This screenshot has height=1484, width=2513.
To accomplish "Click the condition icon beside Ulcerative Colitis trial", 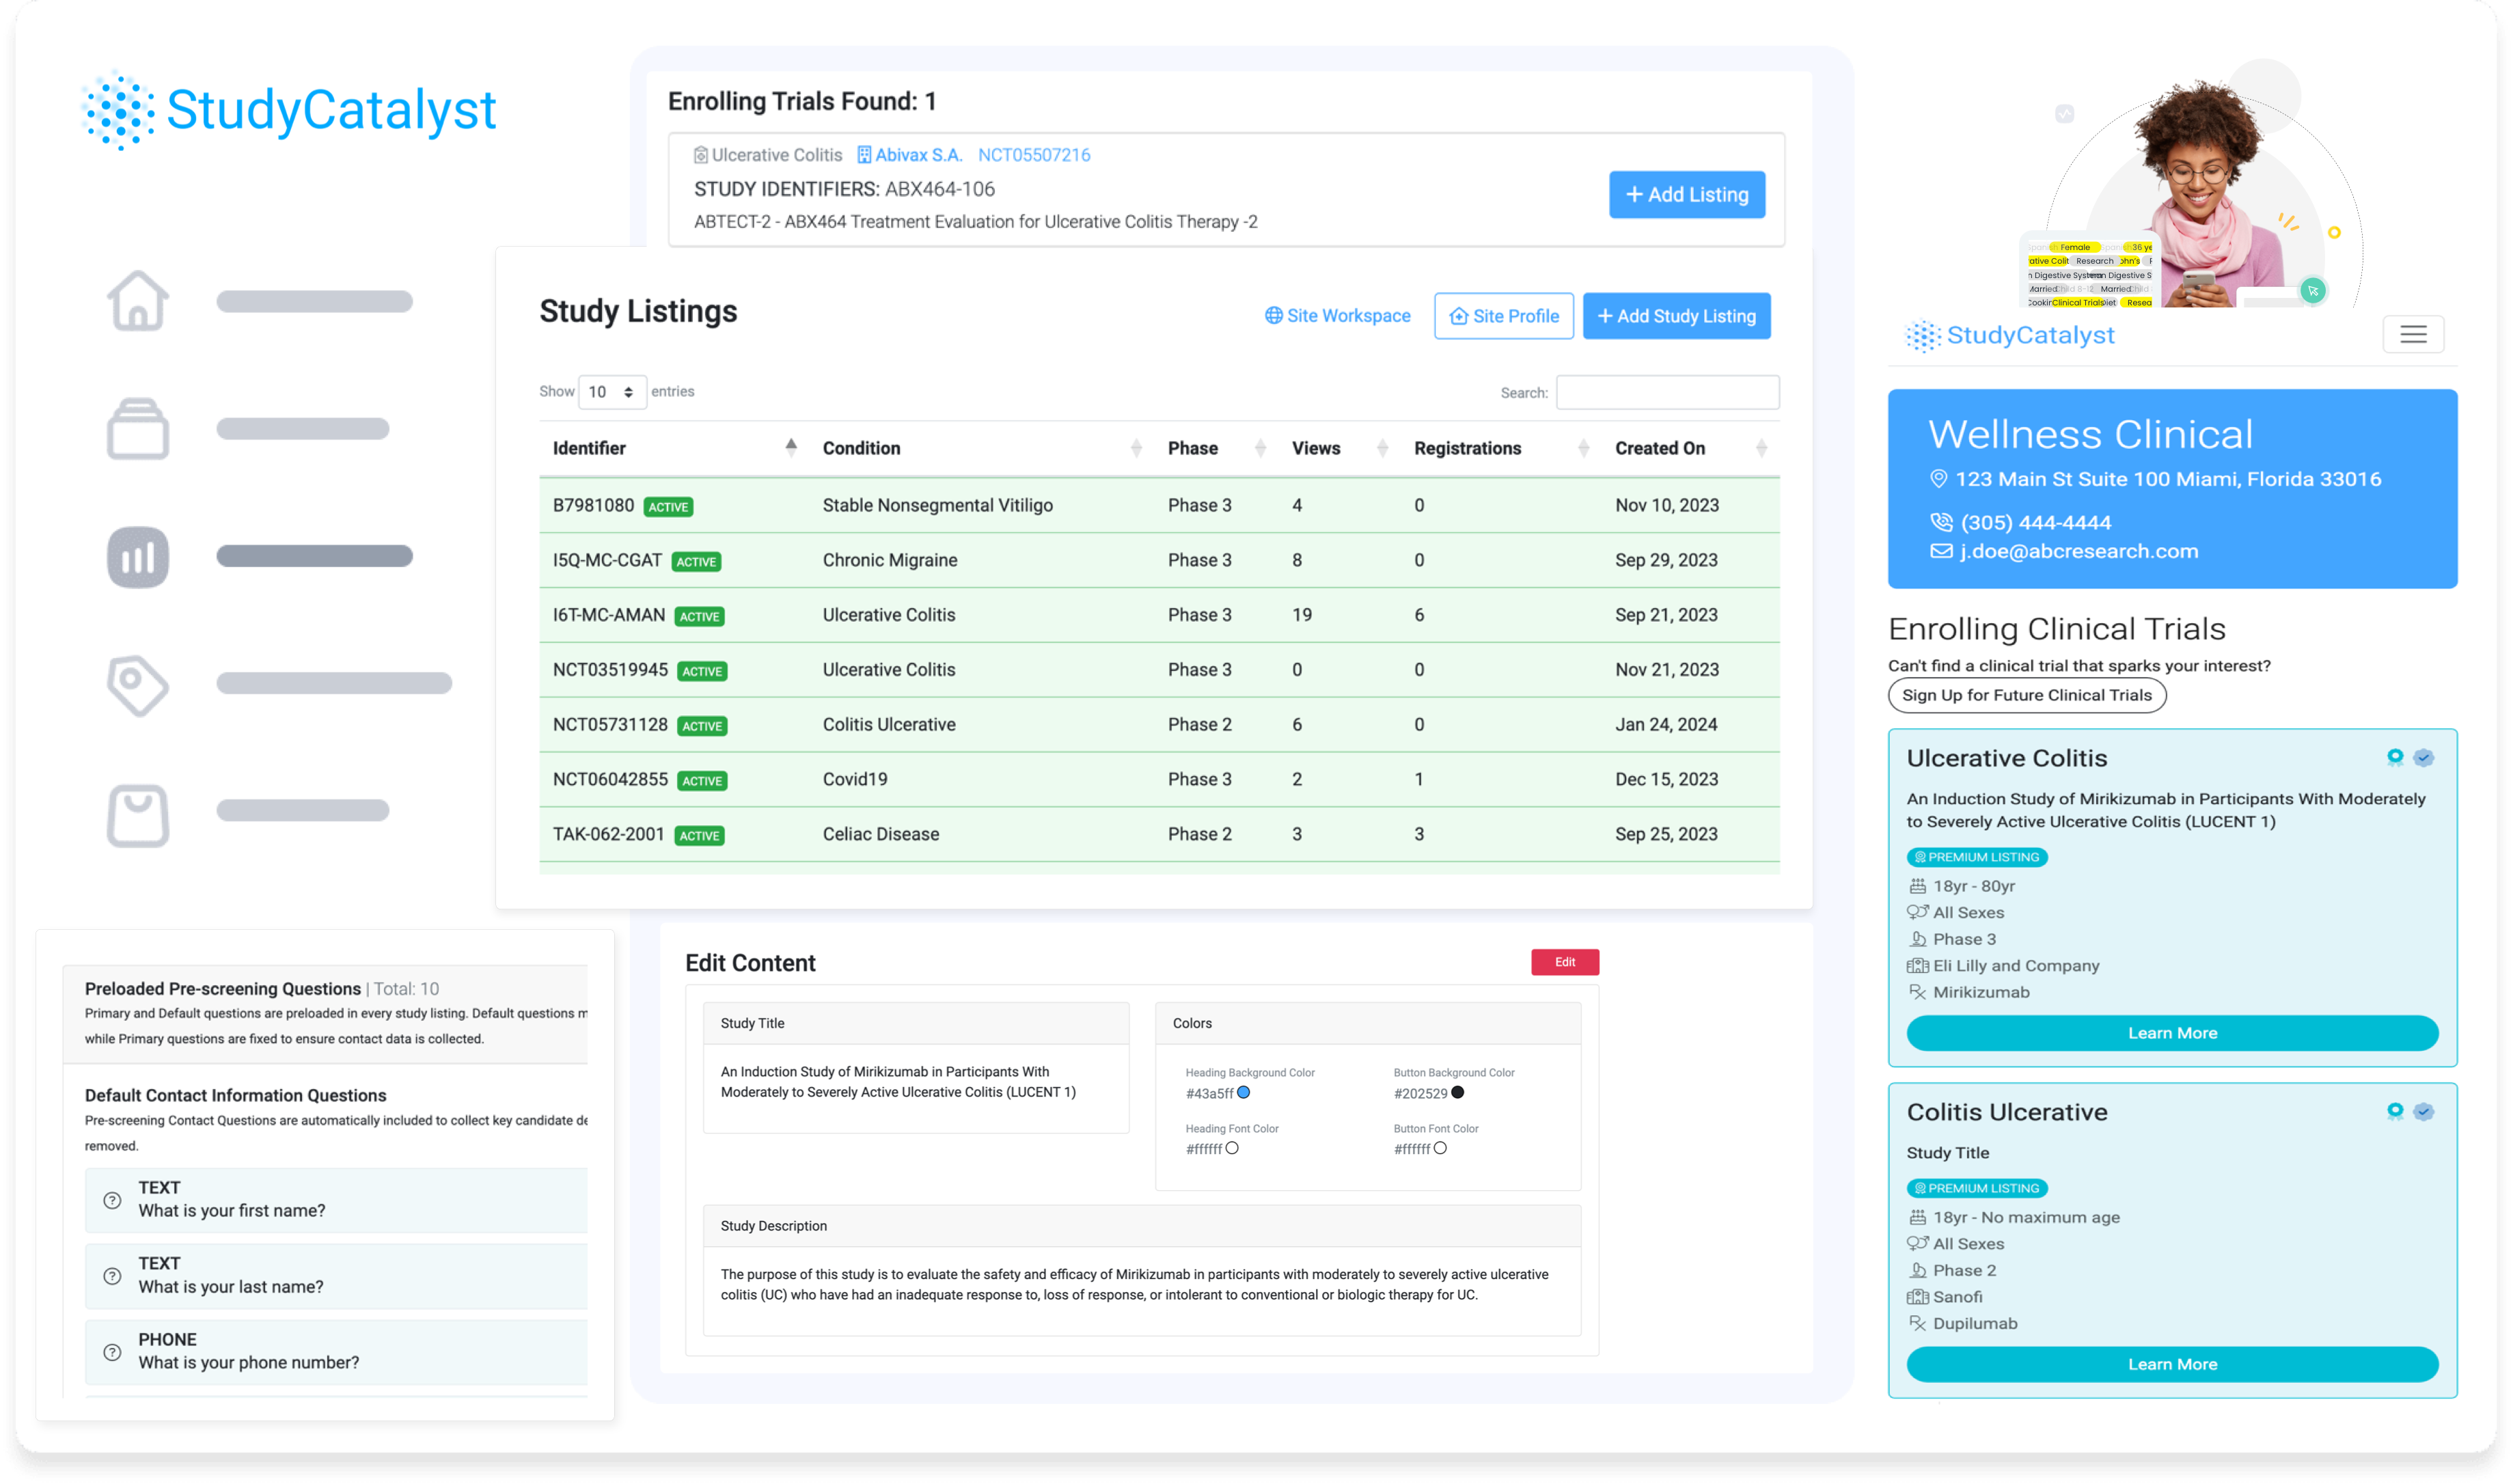I will tap(701, 155).
